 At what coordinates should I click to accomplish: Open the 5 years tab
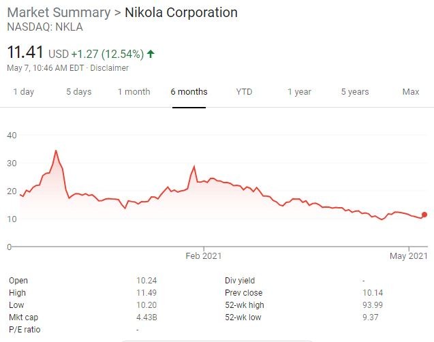[354, 92]
